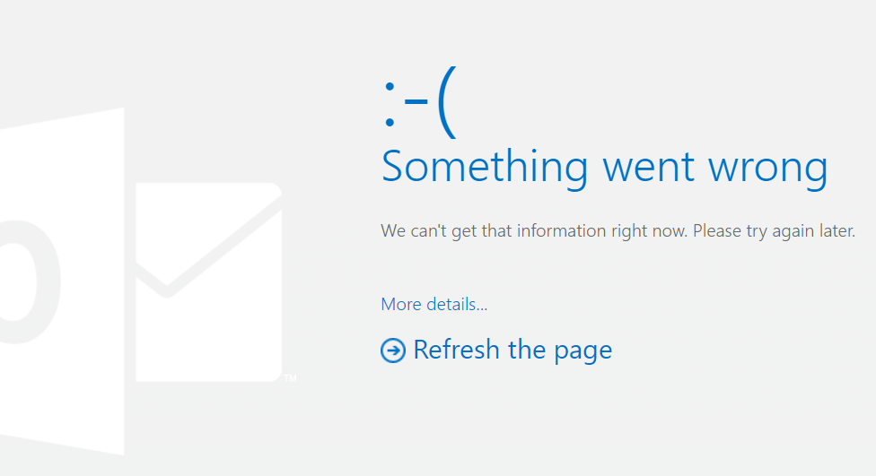This screenshot has height=476, width=876.
Task: Click the parenthesis of the sad emoticon
Action: click(448, 103)
